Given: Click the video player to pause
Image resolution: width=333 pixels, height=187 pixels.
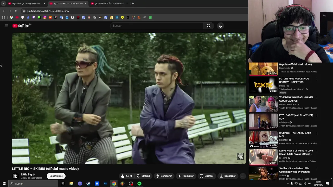Looking at the screenshot, I should tap(129, 98).
